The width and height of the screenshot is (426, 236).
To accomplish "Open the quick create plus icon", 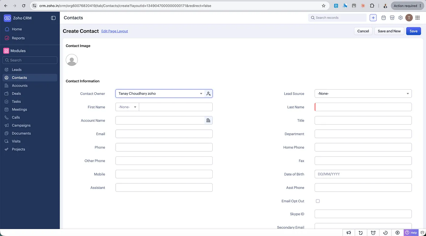I will click(x=373, y=18).
